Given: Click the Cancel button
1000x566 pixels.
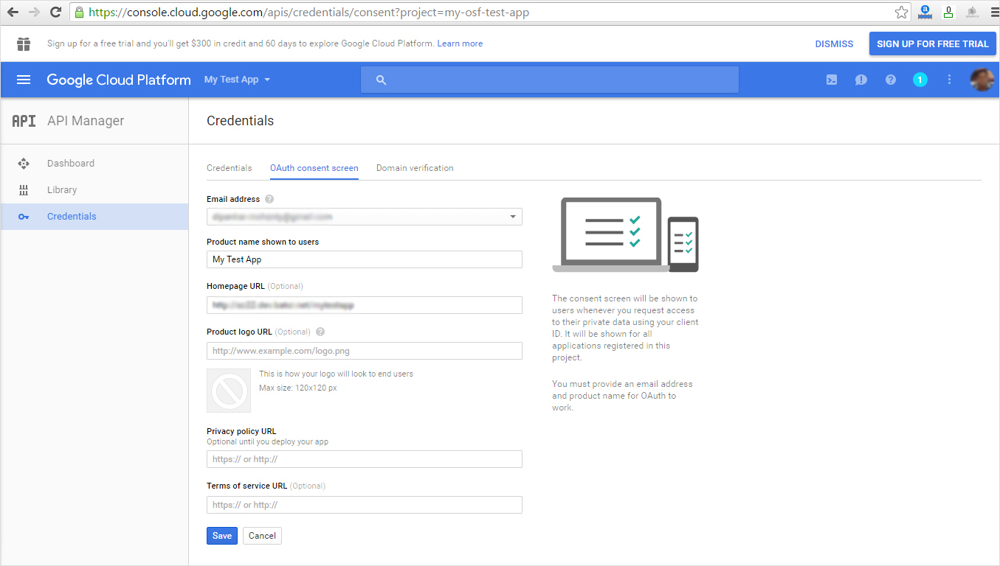Looking at the screenshot, I should [x=262, y=536].
